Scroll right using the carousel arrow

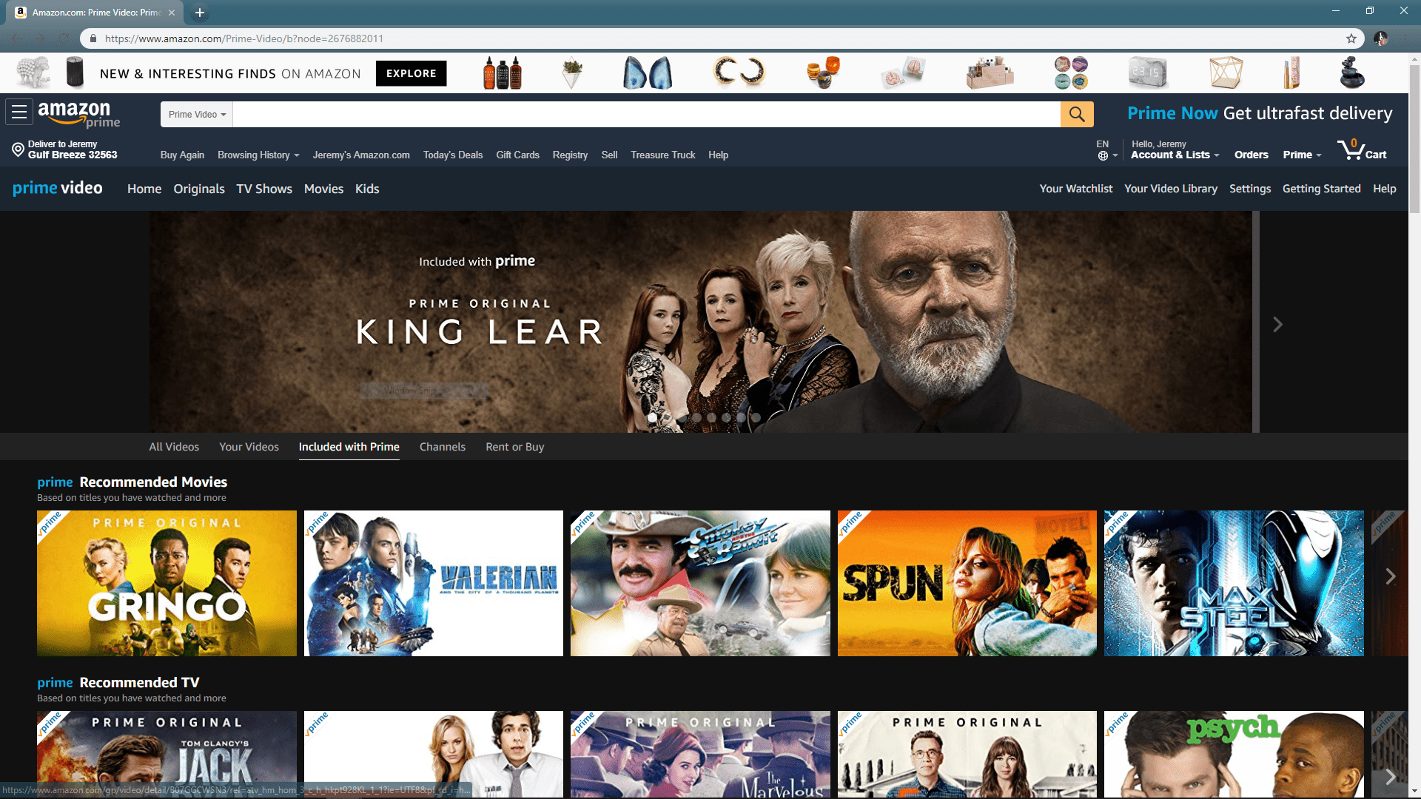click(x=1391, y=576)
